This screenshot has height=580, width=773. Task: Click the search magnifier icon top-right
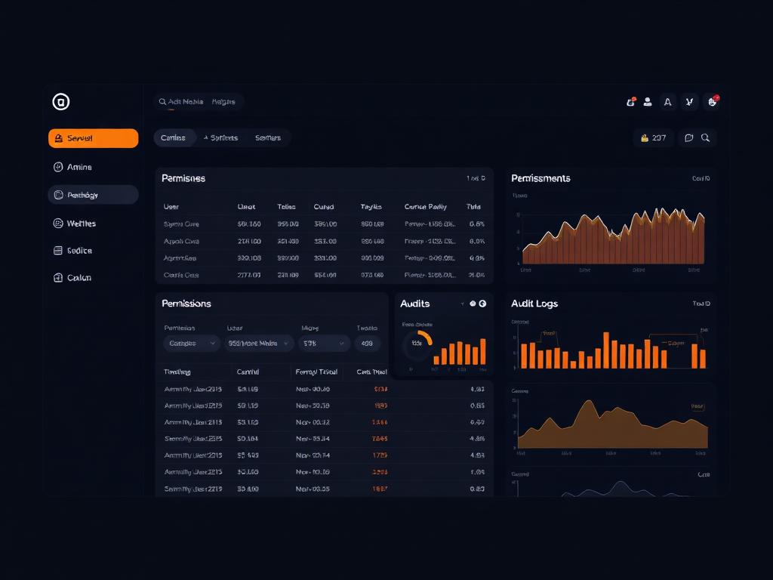coord(707,138)
